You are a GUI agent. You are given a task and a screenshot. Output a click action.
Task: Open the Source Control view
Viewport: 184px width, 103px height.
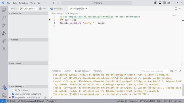(4, 25)
